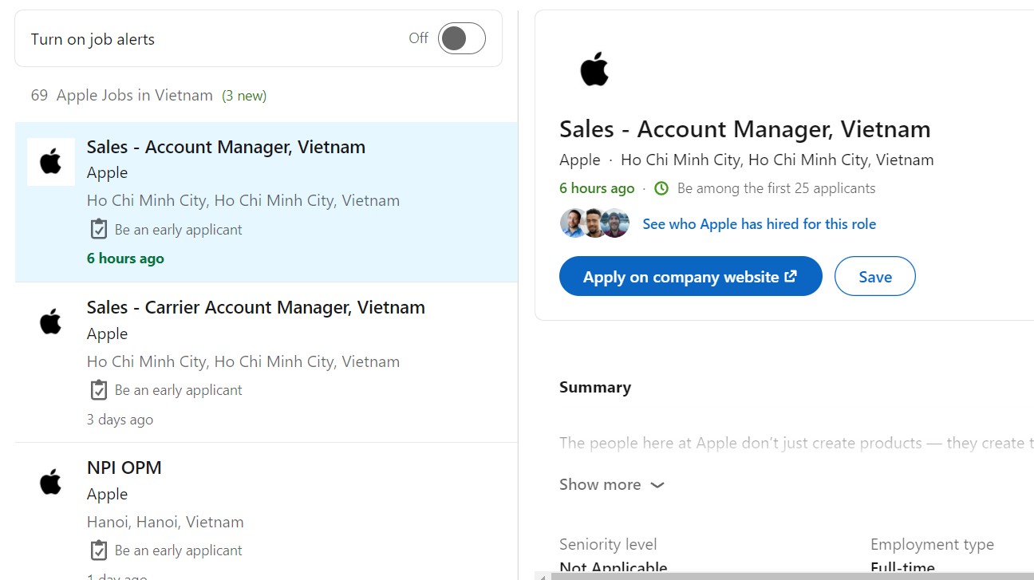This screenshot has width=1034, height=580.
Task: Click Apple logo in NPI OPM listing
Action: pos(51,482)
